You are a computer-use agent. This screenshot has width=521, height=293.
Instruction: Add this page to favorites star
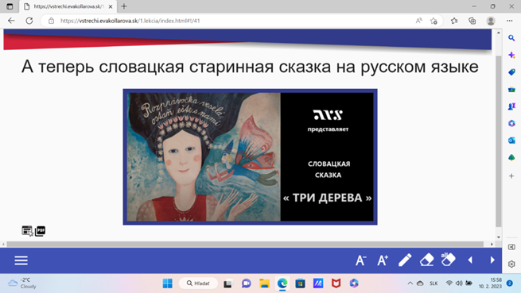[434, 21]
